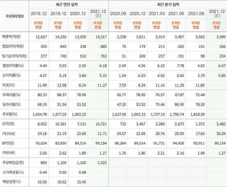Click the 845 operating profit value
The width and height of the screenshot is (227, 187).
tap(63, 46)
